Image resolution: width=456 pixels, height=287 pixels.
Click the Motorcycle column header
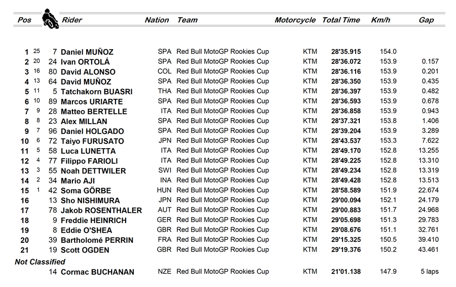point(295,20)
